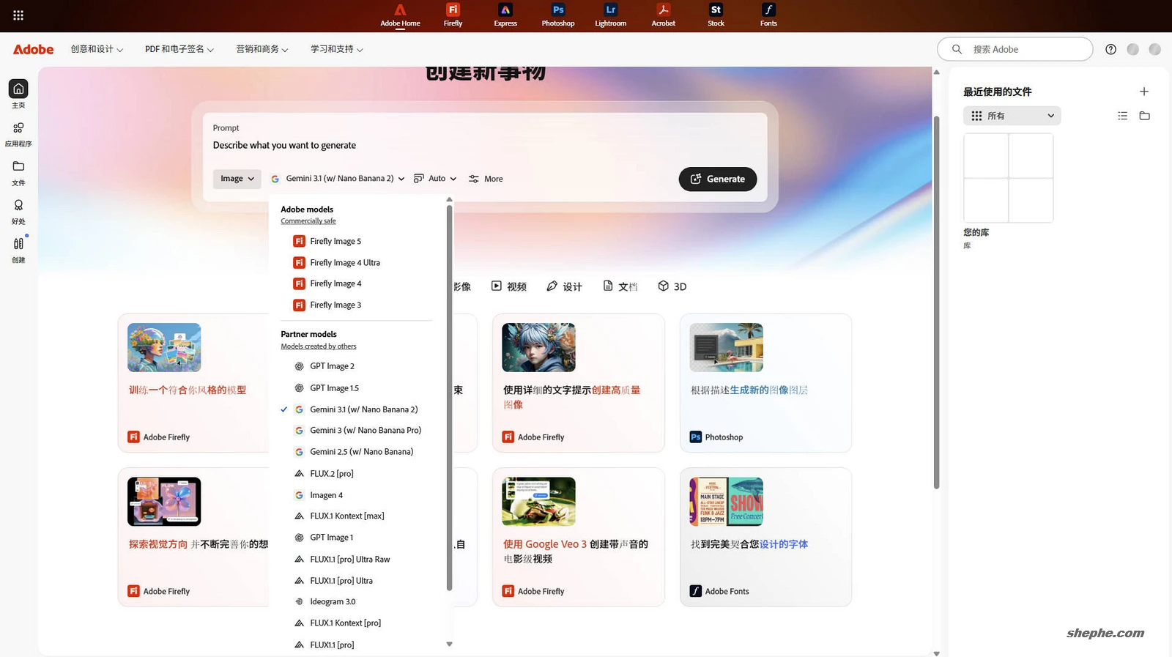Open the Auto aspect ratio dropdown
This screenshot has width=1172, height=657.
(435, 179)
